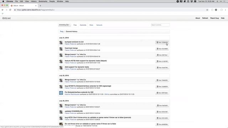Viewport: 228px width, 128px height.
Task: View commit for 'bug #2721 Don't throw error'
Action: (162, 118)
